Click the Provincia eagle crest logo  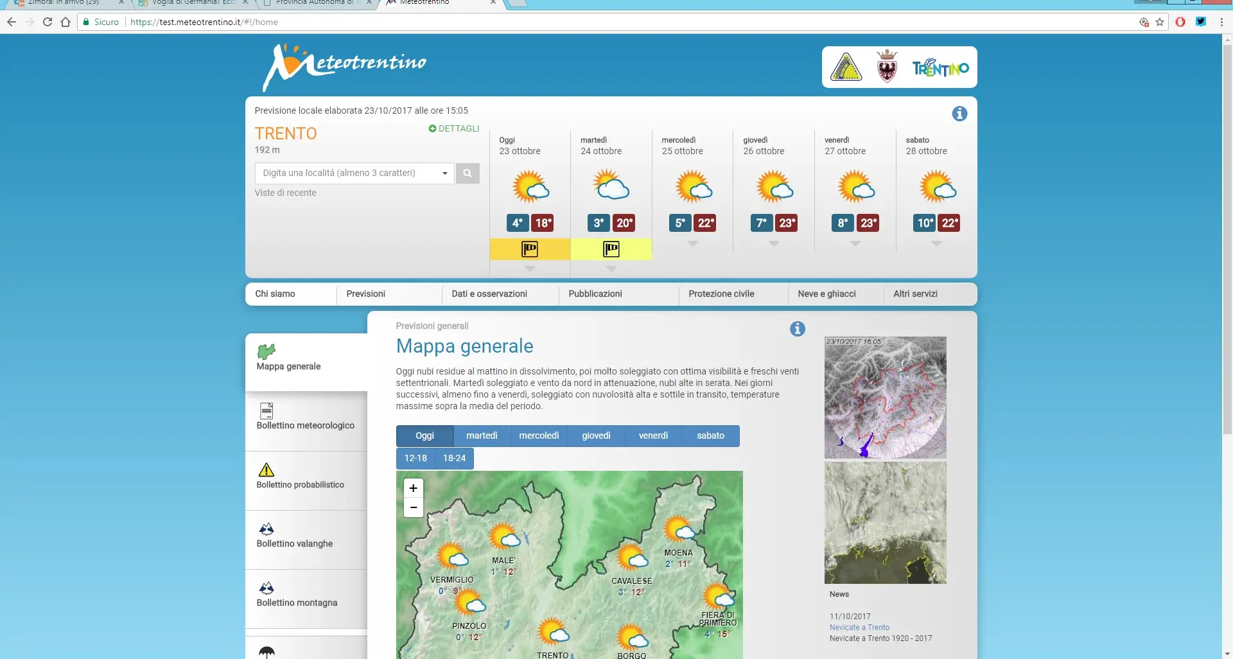click(887, 66)
